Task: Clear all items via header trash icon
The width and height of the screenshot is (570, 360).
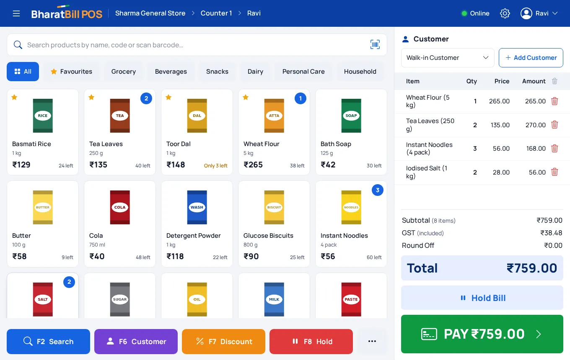Action: [x=554, y=81]
